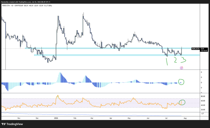Click the TradingView logo at bottom
The width and height of the screenshot is (210, 128).
coord(12,124)
